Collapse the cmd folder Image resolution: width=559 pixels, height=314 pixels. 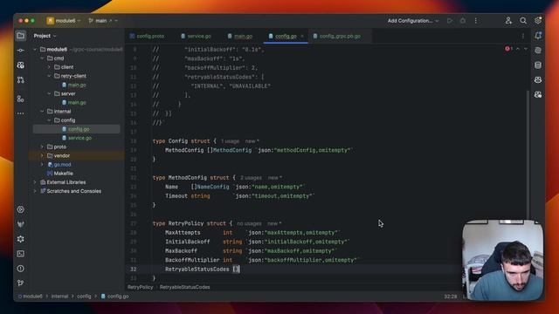tap(43, 58)
